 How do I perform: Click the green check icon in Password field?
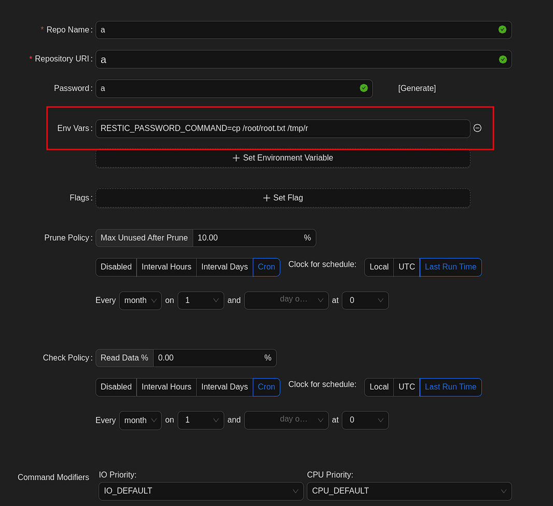point(364,88)
